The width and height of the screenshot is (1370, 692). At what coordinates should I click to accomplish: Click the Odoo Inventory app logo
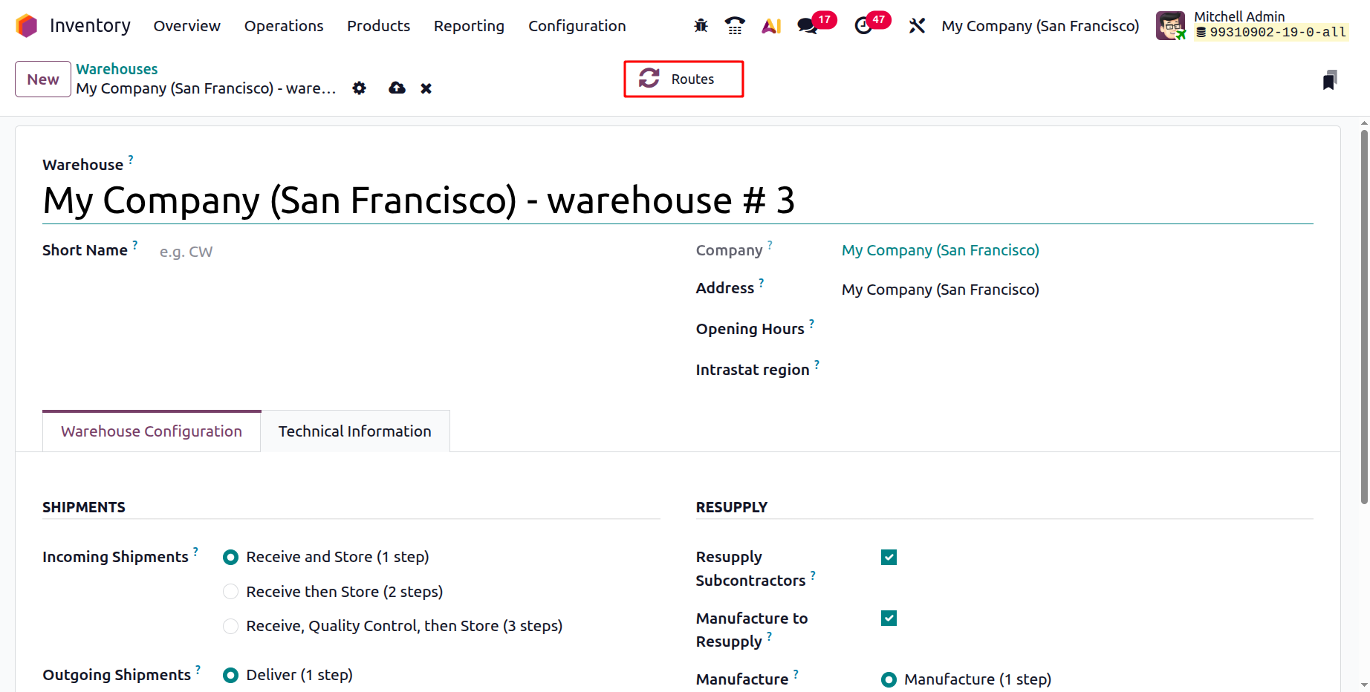27,26
